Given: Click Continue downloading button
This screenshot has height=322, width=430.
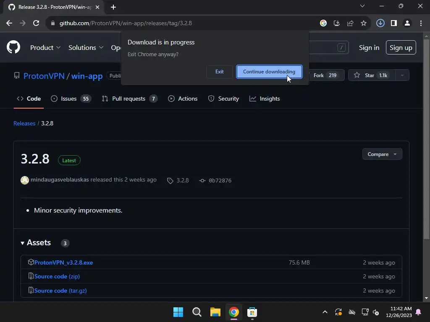Looking at the screenshot, I should (x=269, y=72).
